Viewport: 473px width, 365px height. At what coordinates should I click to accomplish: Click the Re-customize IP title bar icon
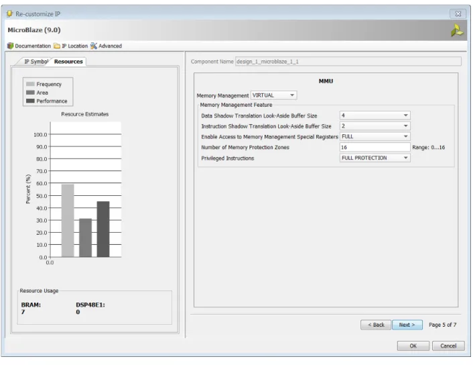coord(9,13)
